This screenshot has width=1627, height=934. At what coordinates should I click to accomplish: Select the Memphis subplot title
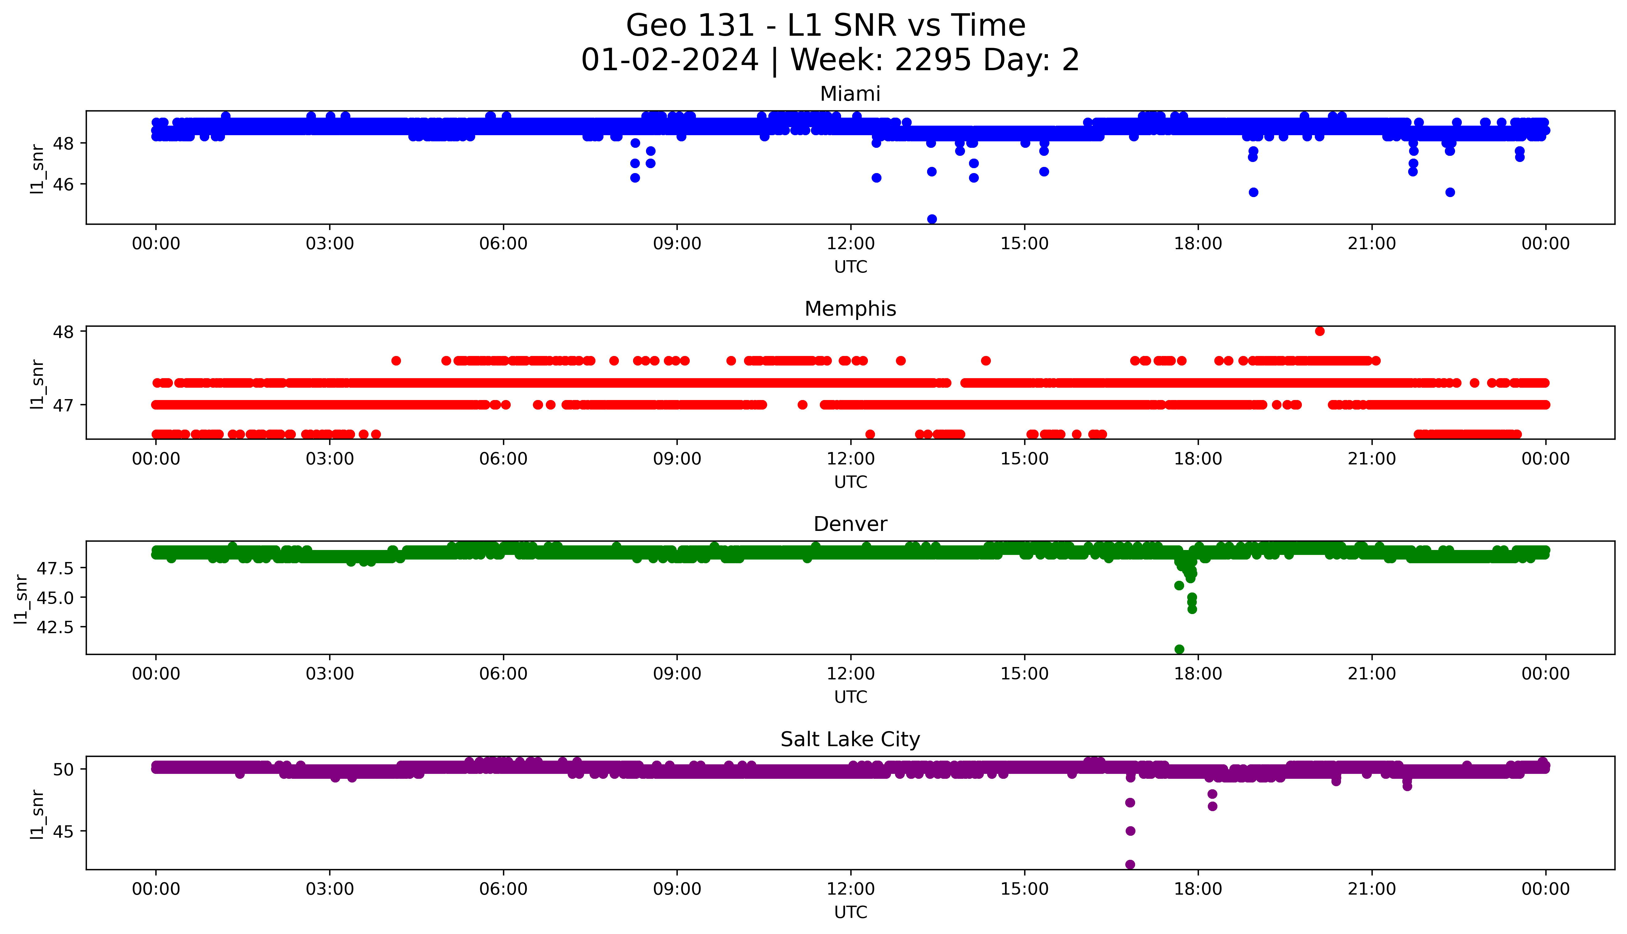pyautogui.click(x=850, y=309)
